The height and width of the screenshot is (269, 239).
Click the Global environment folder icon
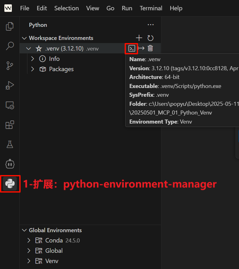click(x=39, y=251)
